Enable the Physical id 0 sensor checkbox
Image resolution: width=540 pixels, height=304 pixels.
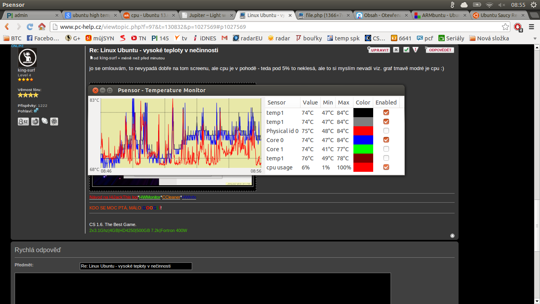(x=386, y=131)
